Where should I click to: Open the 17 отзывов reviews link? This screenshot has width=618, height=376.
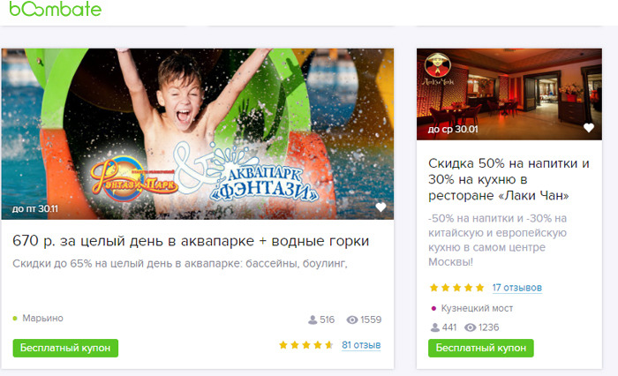[x=516, y=288]
